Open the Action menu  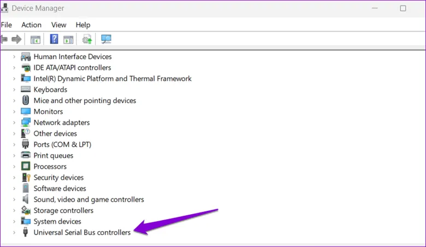click(x=31, y=25)
